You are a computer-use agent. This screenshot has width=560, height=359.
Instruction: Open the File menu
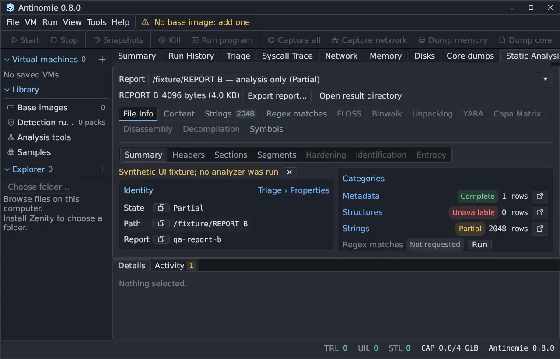[13, 22]
